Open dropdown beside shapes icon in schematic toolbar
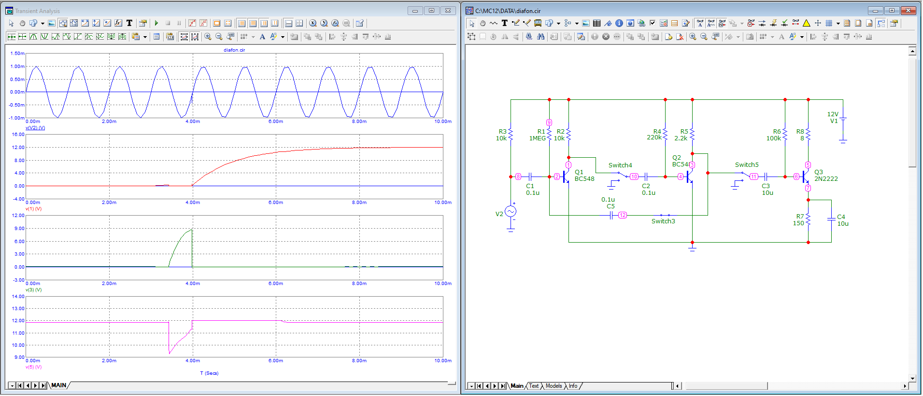923x396 pixels. pos(558,23)
